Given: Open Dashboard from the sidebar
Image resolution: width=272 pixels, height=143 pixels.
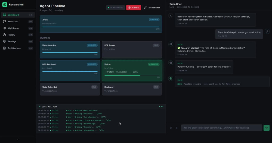Looking at the screenshot, I should 18,15.
